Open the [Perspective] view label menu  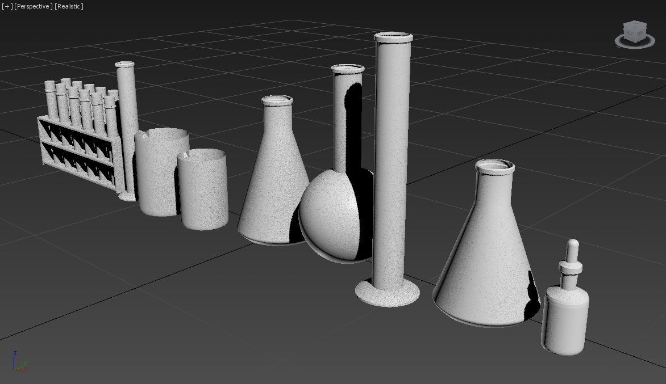pos(34,6)
